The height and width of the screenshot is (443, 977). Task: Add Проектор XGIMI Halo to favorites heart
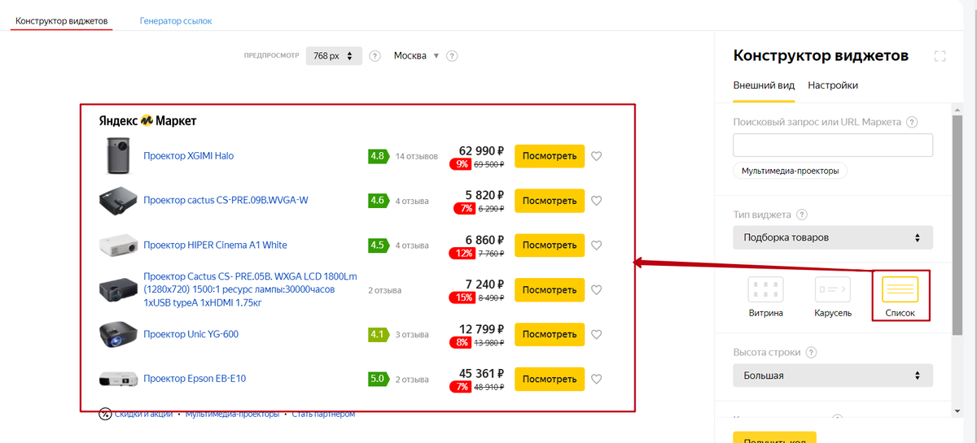[596, 157]
